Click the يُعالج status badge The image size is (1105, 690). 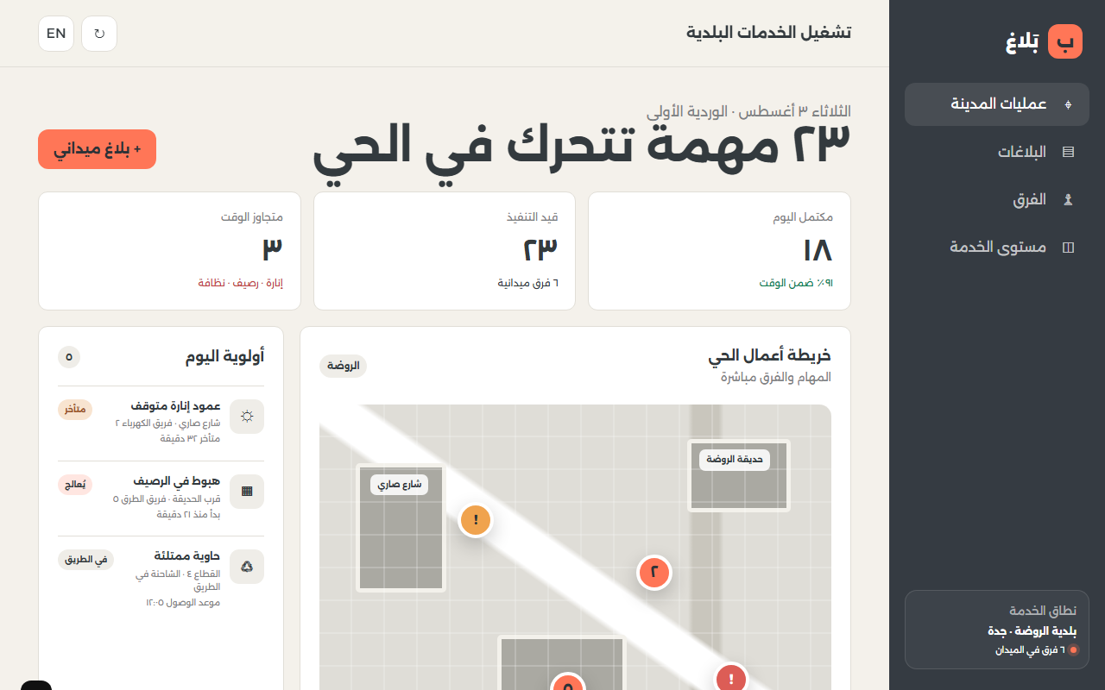(x=75, y=485)
